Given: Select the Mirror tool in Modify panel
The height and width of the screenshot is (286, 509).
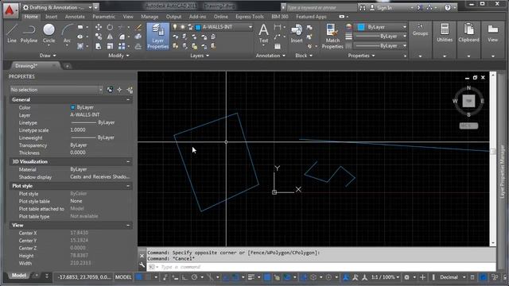Looking at the screenshot, I should coord(110,37).
